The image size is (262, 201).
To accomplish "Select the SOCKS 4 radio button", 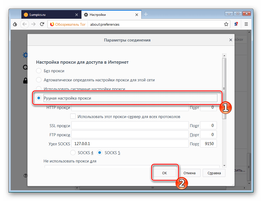I will [73, 153].
